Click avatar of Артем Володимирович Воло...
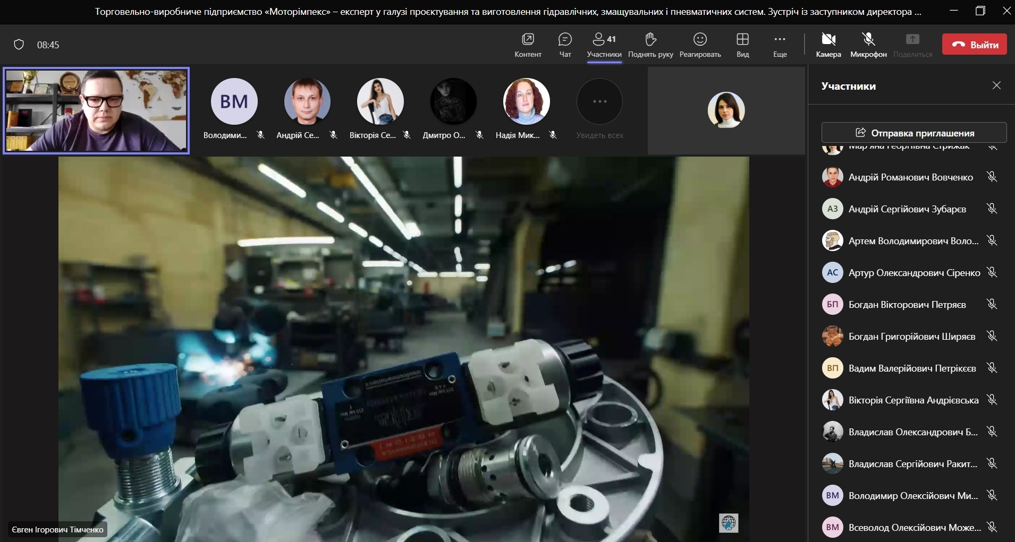This screenshot has height=542, width=1015. [832, 240]
